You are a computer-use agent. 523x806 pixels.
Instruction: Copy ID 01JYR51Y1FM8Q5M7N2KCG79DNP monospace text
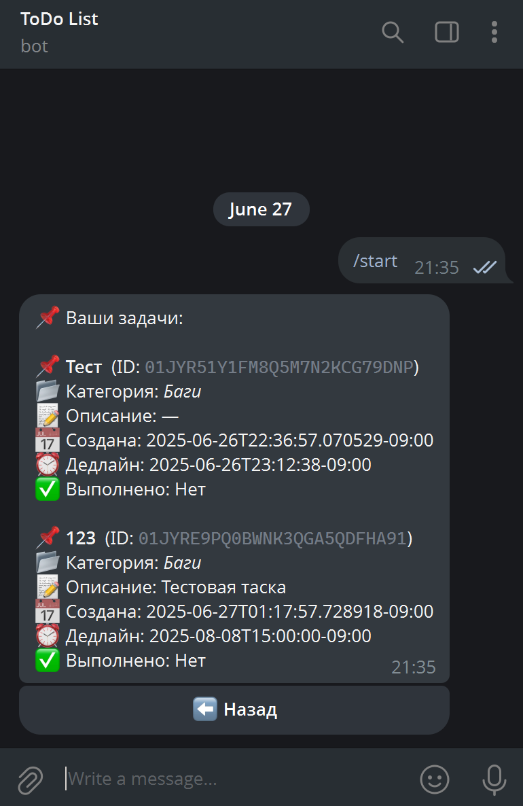click(x=279, y=367)
